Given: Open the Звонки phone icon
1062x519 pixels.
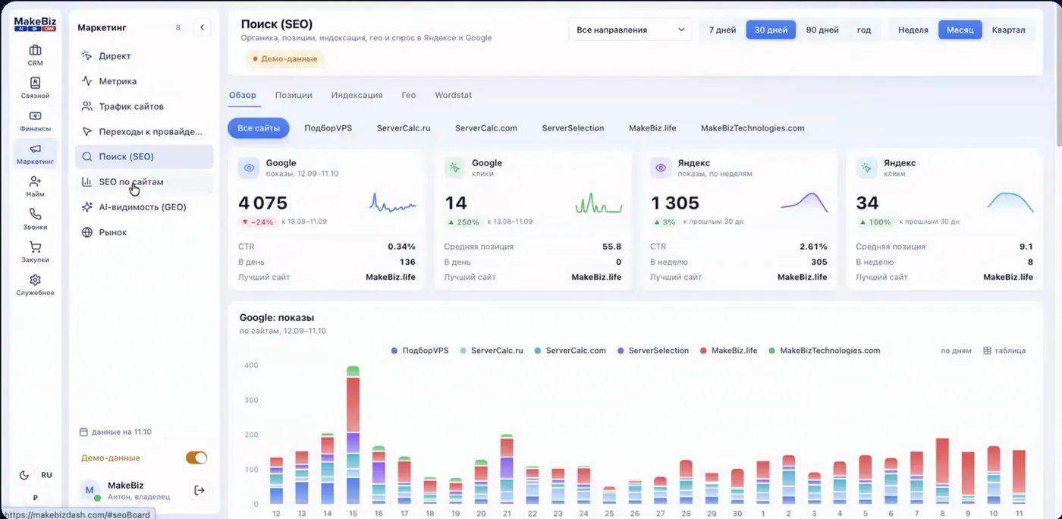Looking at the screenshot, I should pos(35,214).
